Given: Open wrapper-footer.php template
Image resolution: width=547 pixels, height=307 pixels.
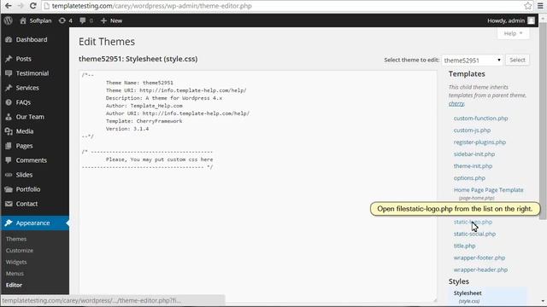Looking at the screenshot, I should [x=479, y=258].
